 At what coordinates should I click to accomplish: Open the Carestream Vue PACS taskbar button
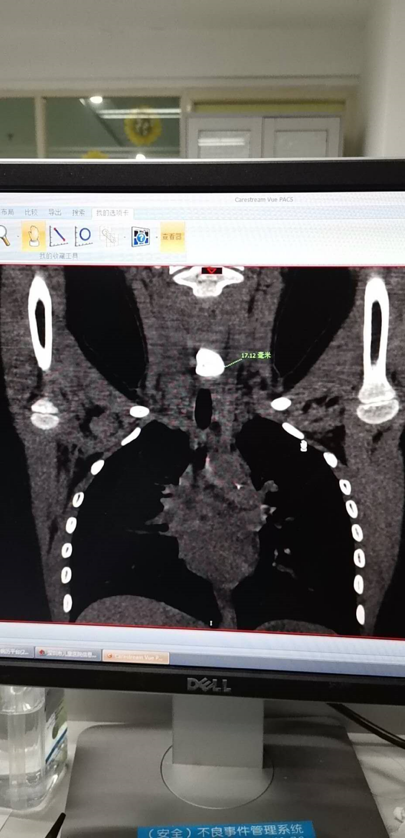point(135,657)
